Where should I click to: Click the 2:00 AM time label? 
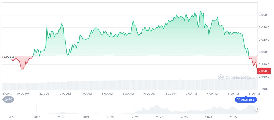point(65,94)
